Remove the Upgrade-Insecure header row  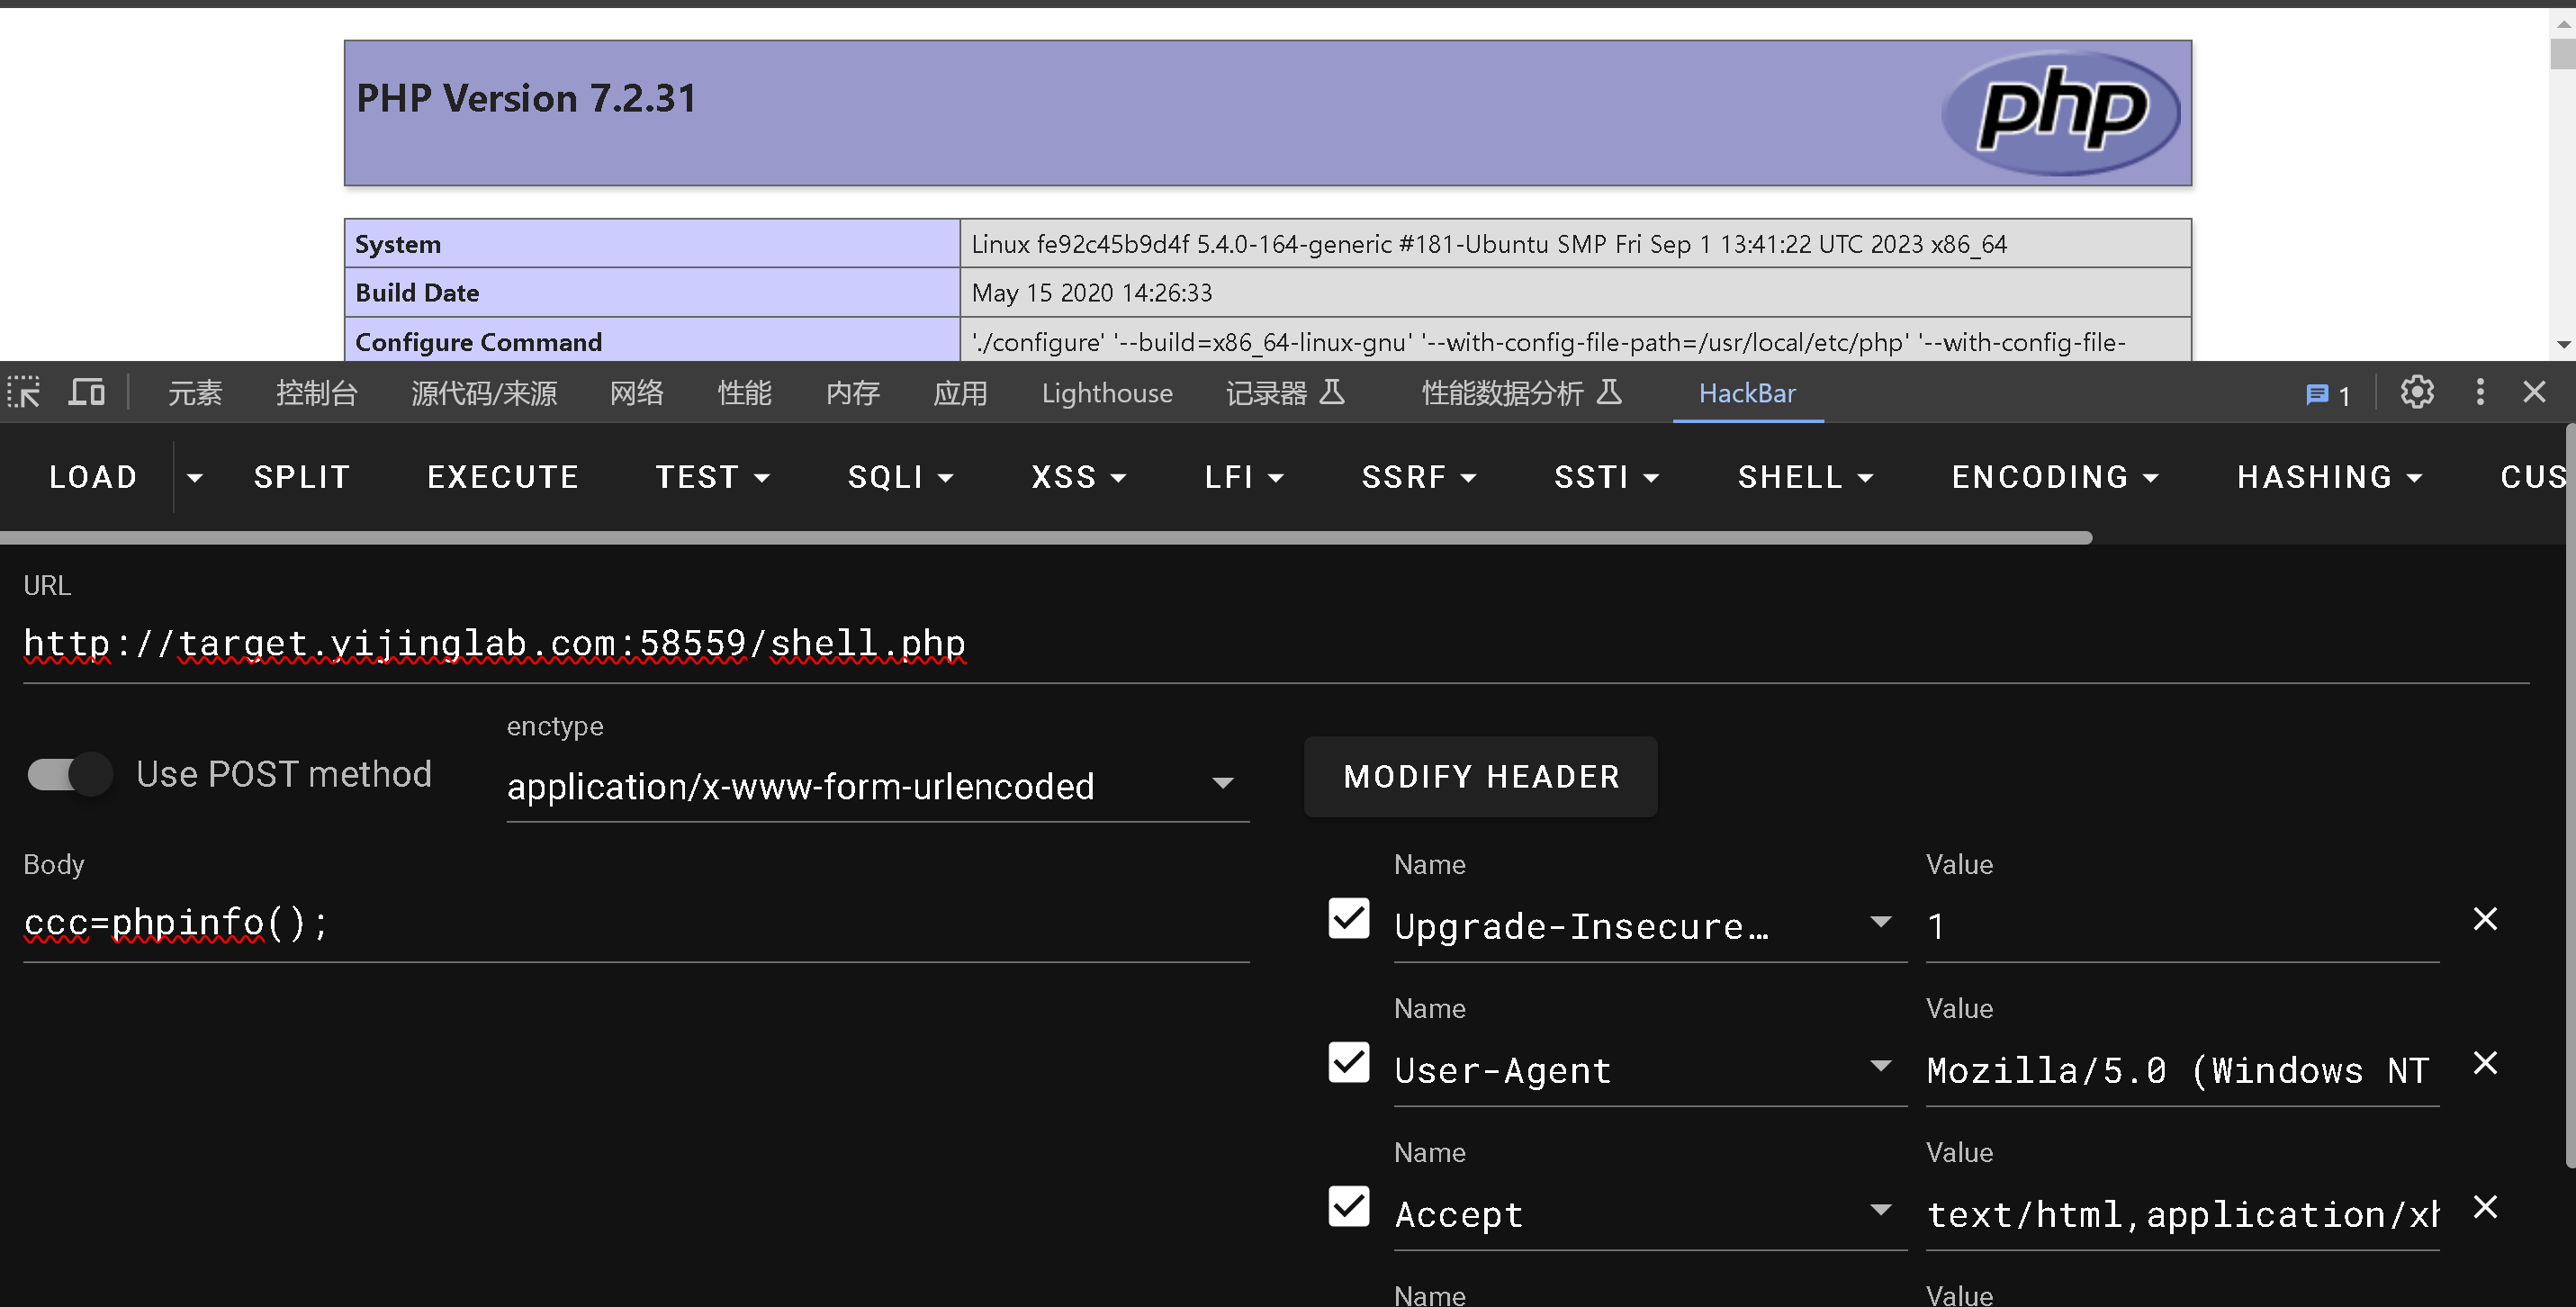(2485, 919)
